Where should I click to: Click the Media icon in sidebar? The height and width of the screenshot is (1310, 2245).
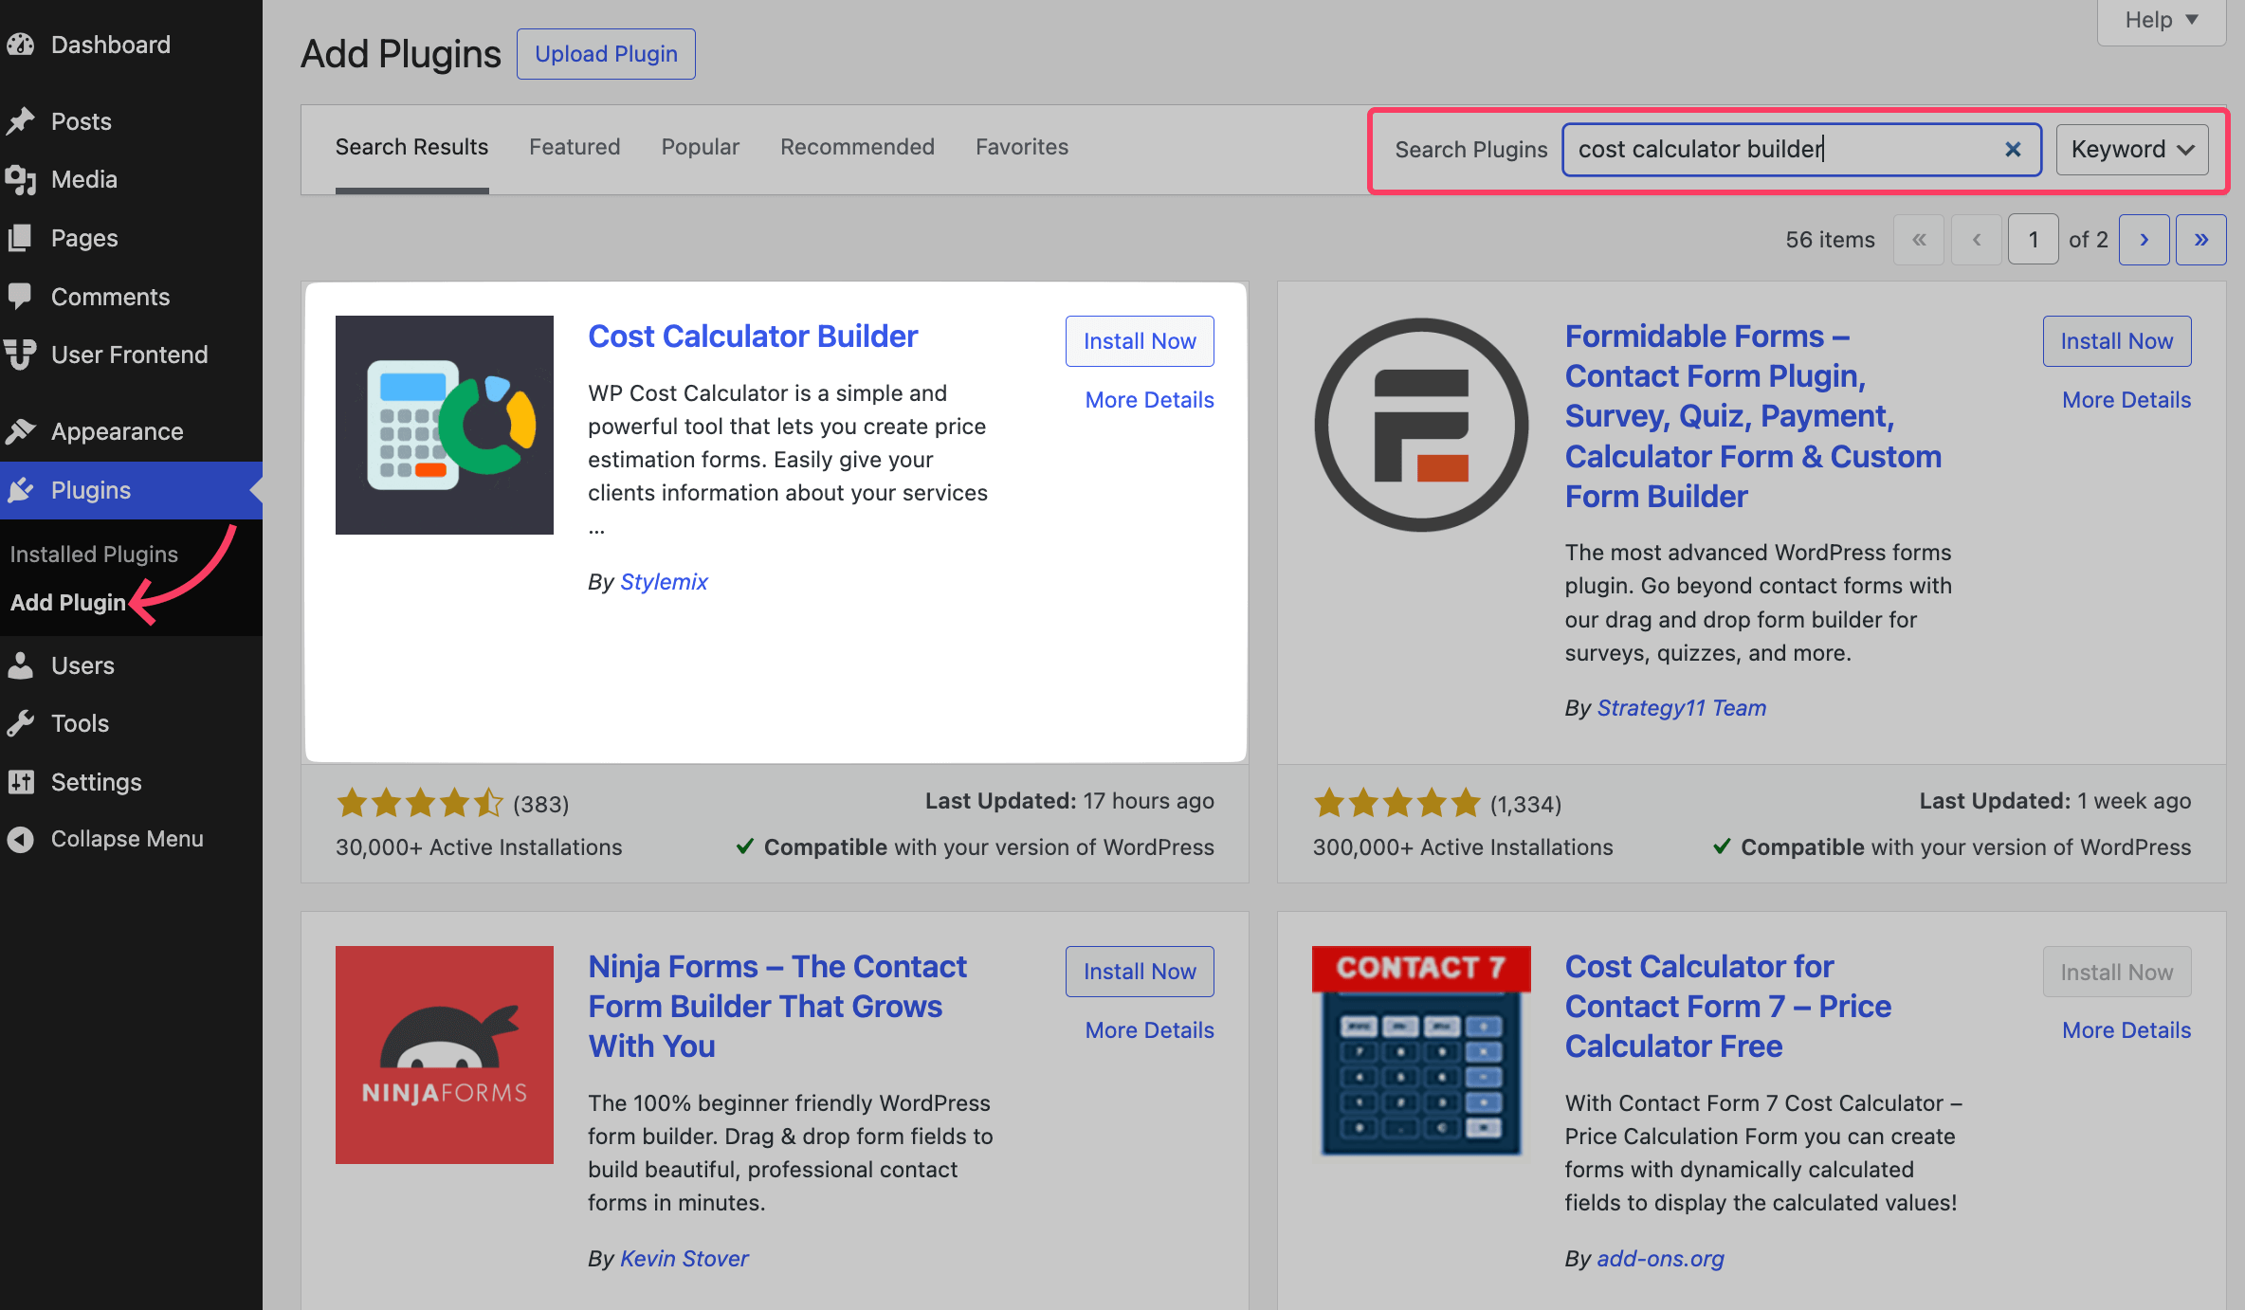(20, 179)
